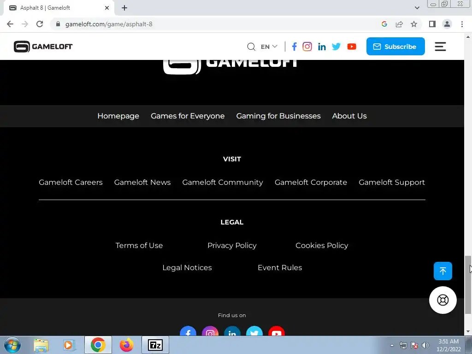472x354 pixels.
Task: Open Games for Everyone footer nav item
Action: pyautogui.click(x=188, y=116)
